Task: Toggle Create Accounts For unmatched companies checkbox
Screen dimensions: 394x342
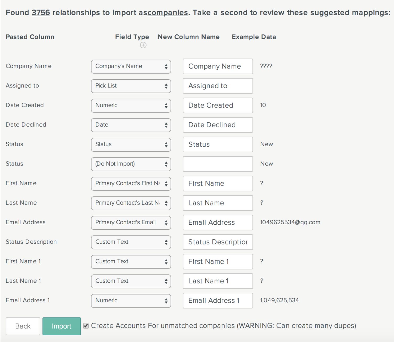Action: 86,326
